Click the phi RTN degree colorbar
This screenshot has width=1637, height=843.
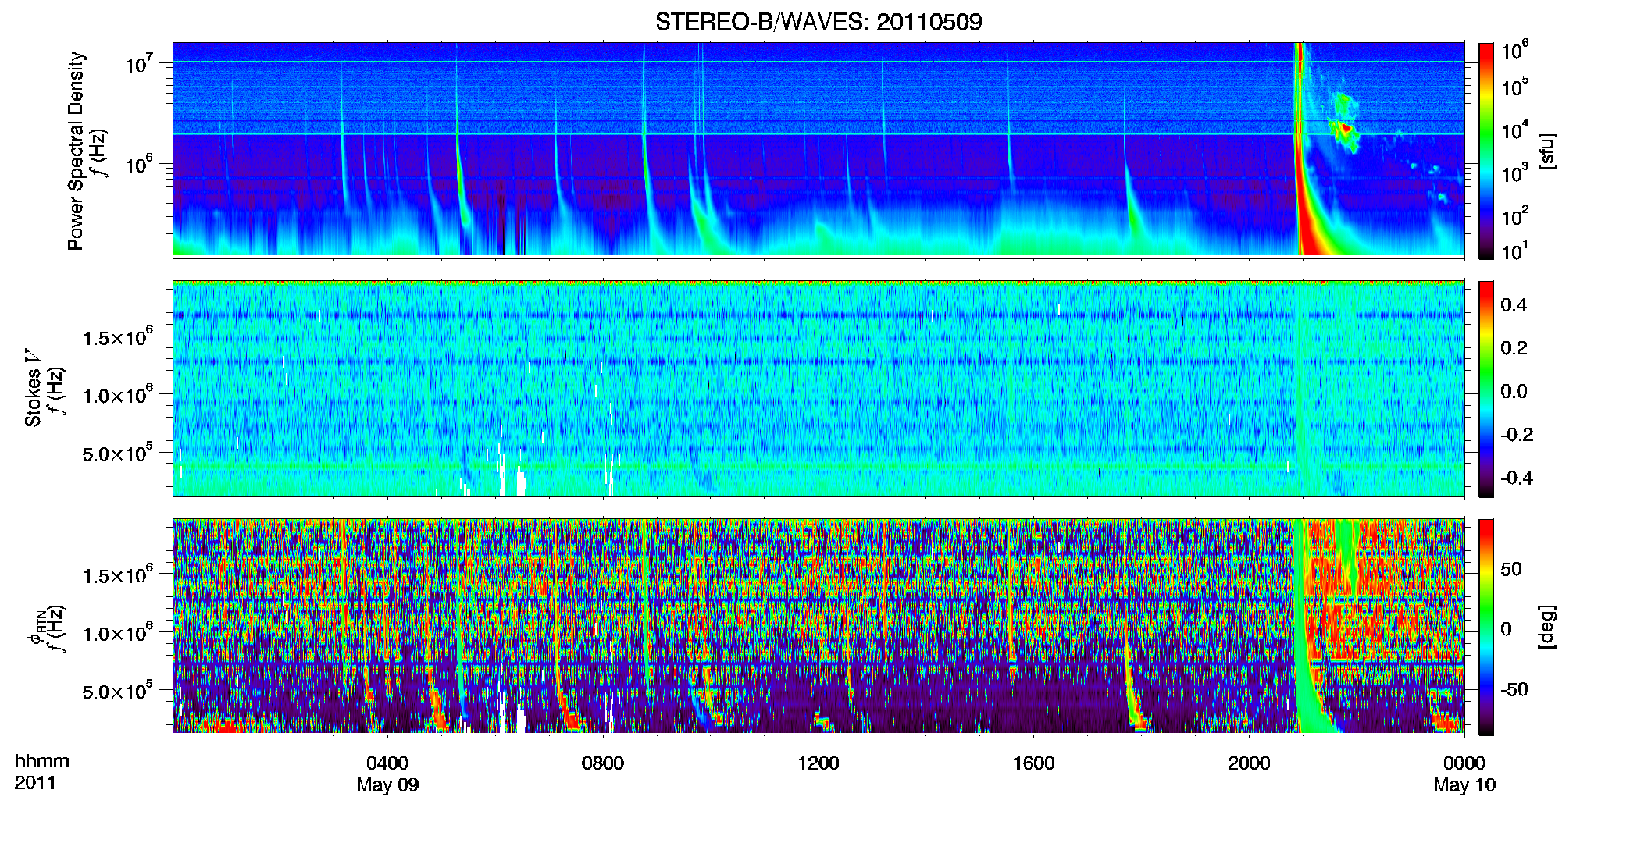(1486, 628)
